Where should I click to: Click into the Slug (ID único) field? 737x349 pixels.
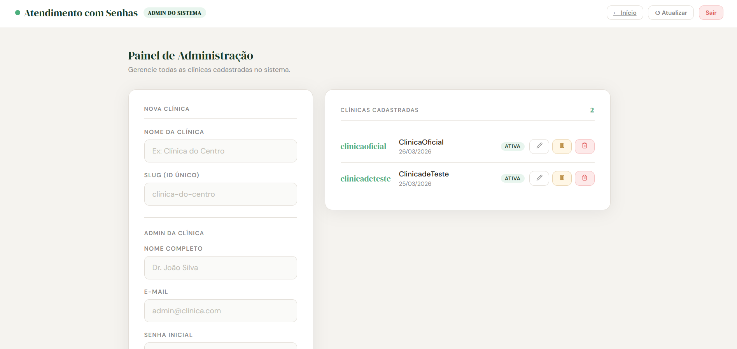(221, 194)
